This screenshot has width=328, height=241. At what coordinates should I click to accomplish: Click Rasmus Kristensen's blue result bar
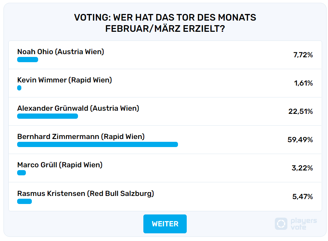tap(24, 201)
